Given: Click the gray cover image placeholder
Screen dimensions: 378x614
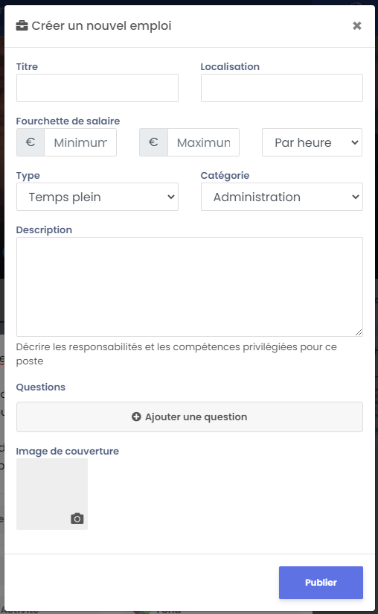Looking at the screenshot, I should click(x=52, y=494).
